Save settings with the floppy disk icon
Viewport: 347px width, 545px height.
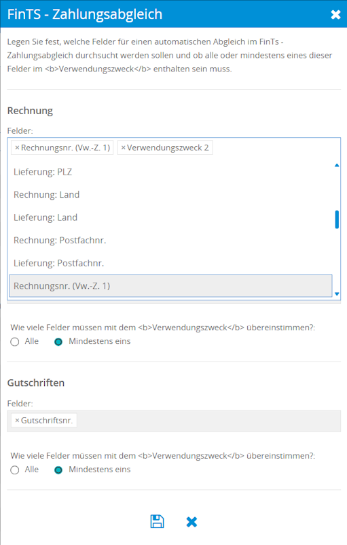pos(157,521)
